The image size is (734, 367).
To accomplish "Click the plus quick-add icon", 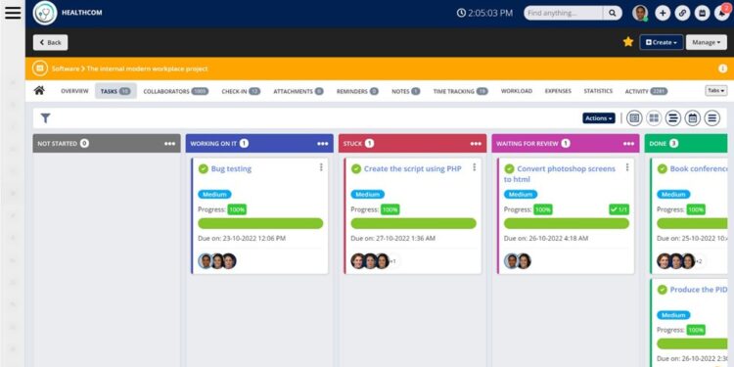I will pos(663,13).
